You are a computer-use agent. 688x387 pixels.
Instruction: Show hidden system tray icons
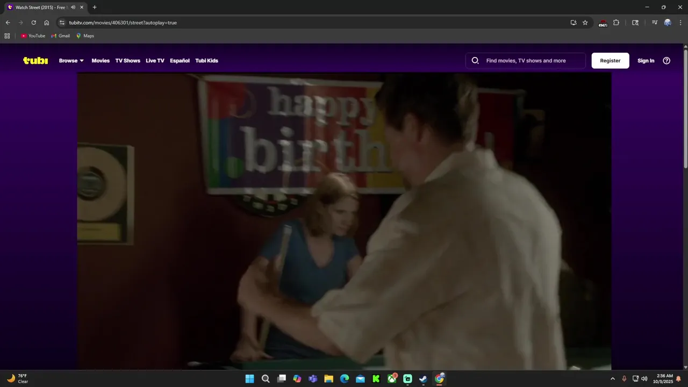coord(612,379)
